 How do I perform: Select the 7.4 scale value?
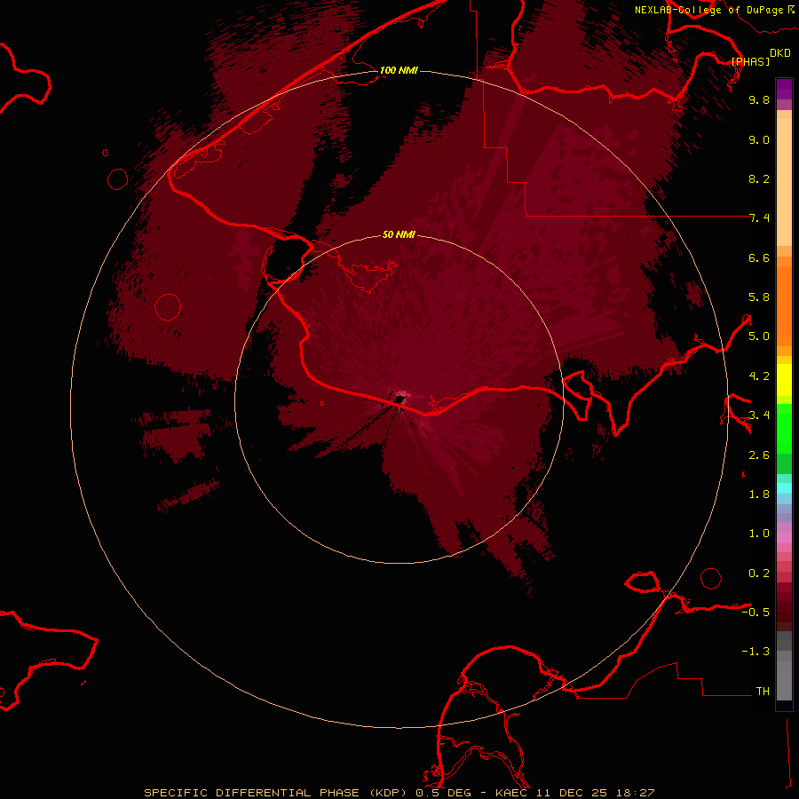click(759, 218)
